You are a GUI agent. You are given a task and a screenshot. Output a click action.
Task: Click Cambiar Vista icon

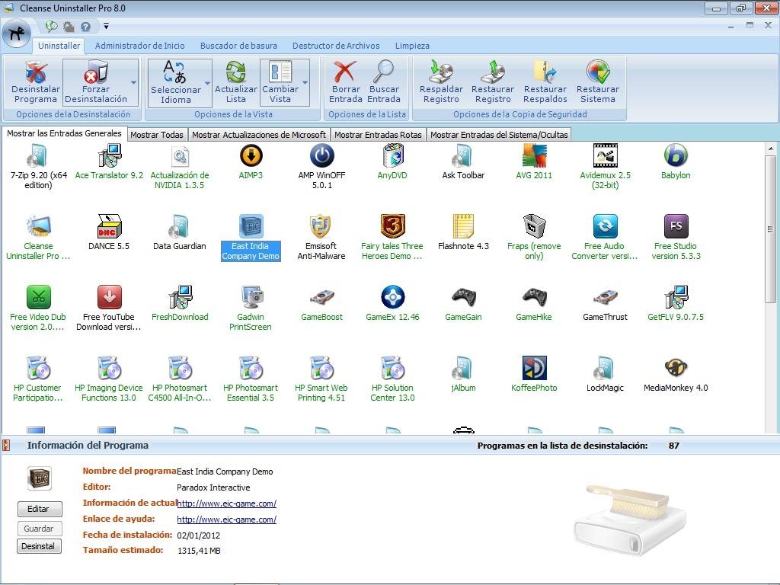280,72
